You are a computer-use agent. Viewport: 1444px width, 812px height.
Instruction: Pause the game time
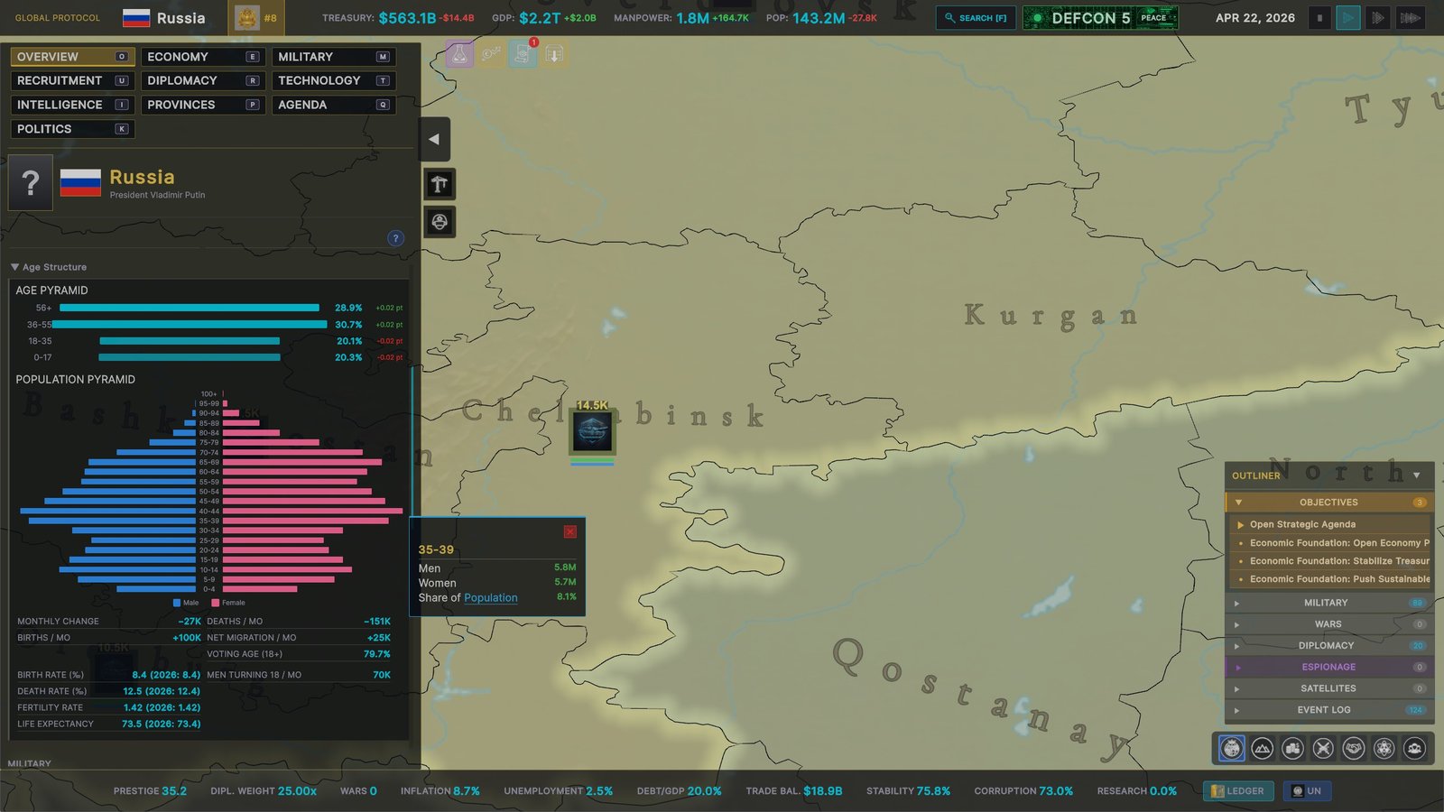pyautogui.click(x=1319, y=18)
